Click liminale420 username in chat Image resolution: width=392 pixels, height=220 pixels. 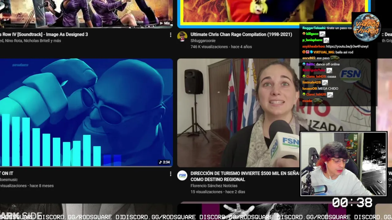(311, 82)
